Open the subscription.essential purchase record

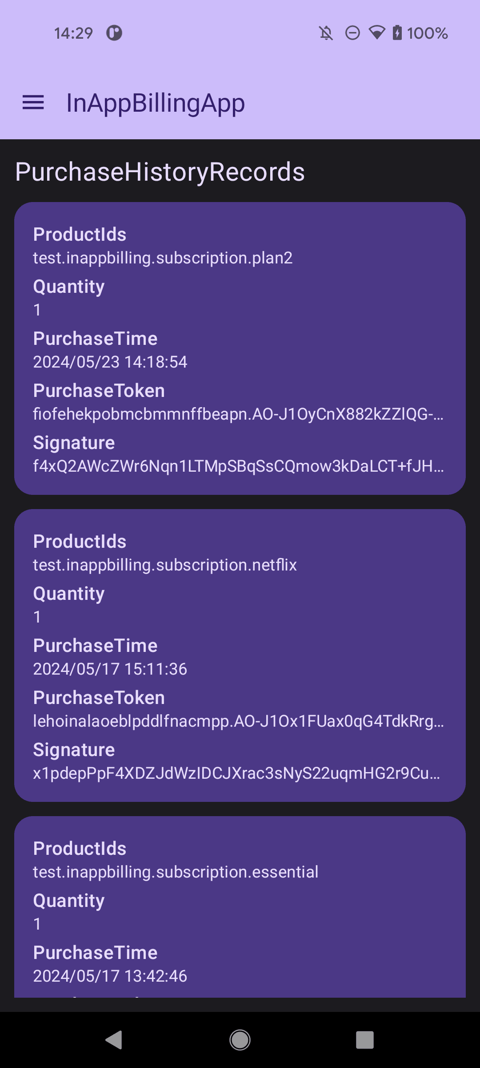(240, 908)
